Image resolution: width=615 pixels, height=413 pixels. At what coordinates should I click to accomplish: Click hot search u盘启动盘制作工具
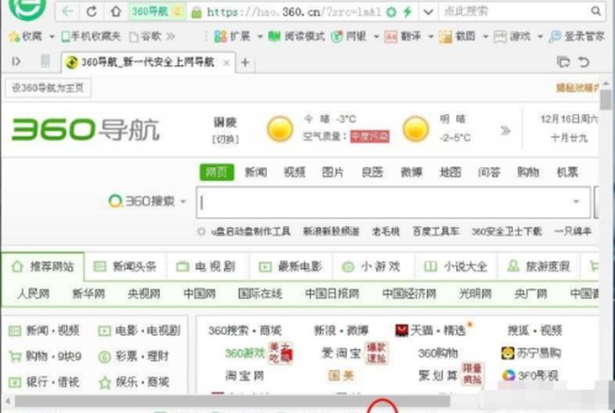click(x=251, y=231)
